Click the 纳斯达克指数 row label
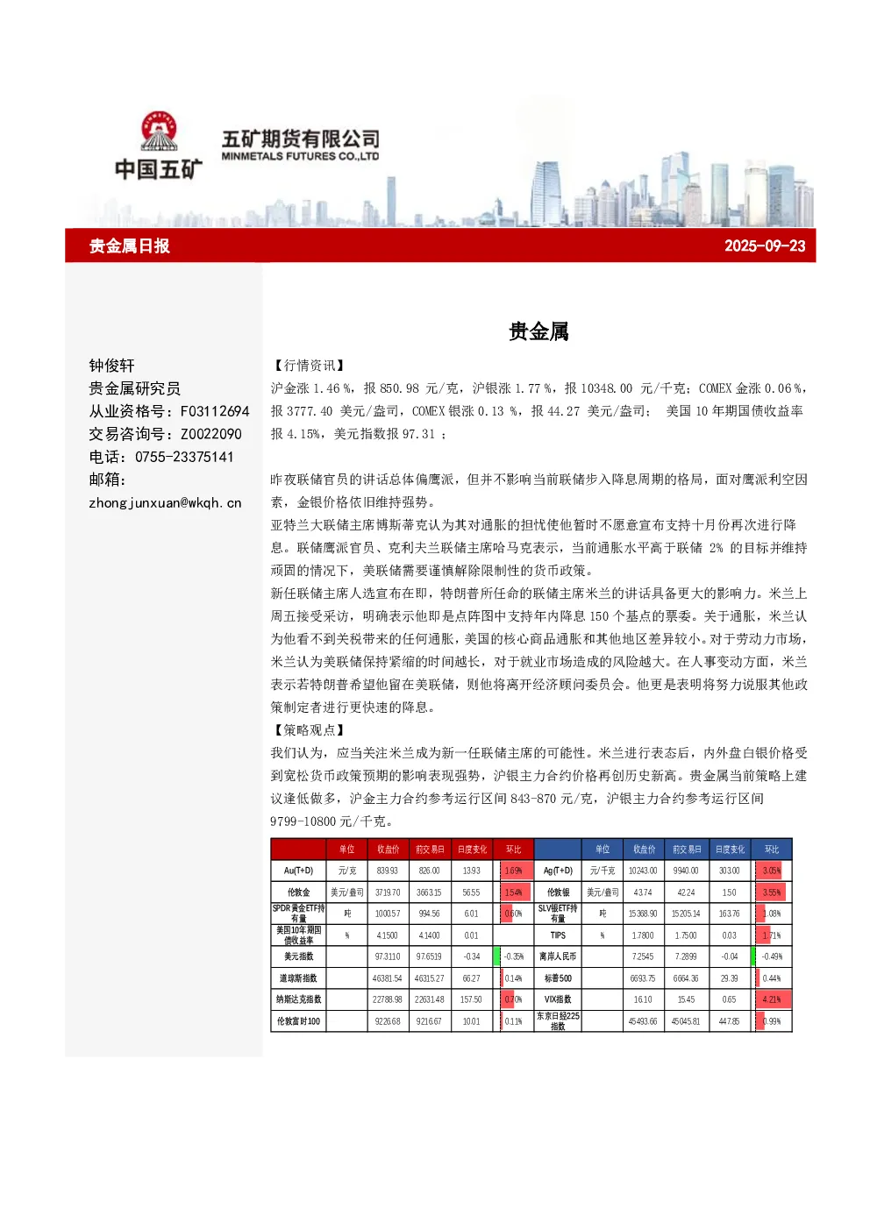The image size is (870, 1230). [x=298, y=999]
